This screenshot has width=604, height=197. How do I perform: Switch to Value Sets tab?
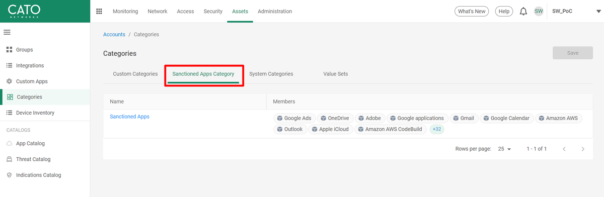[x=336, y=74]
